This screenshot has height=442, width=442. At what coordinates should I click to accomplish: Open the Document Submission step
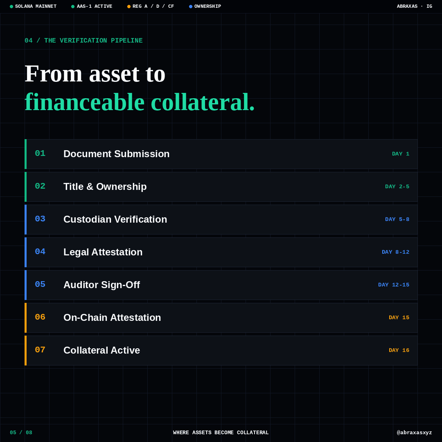pyautogui.click(x=221, y=154)
